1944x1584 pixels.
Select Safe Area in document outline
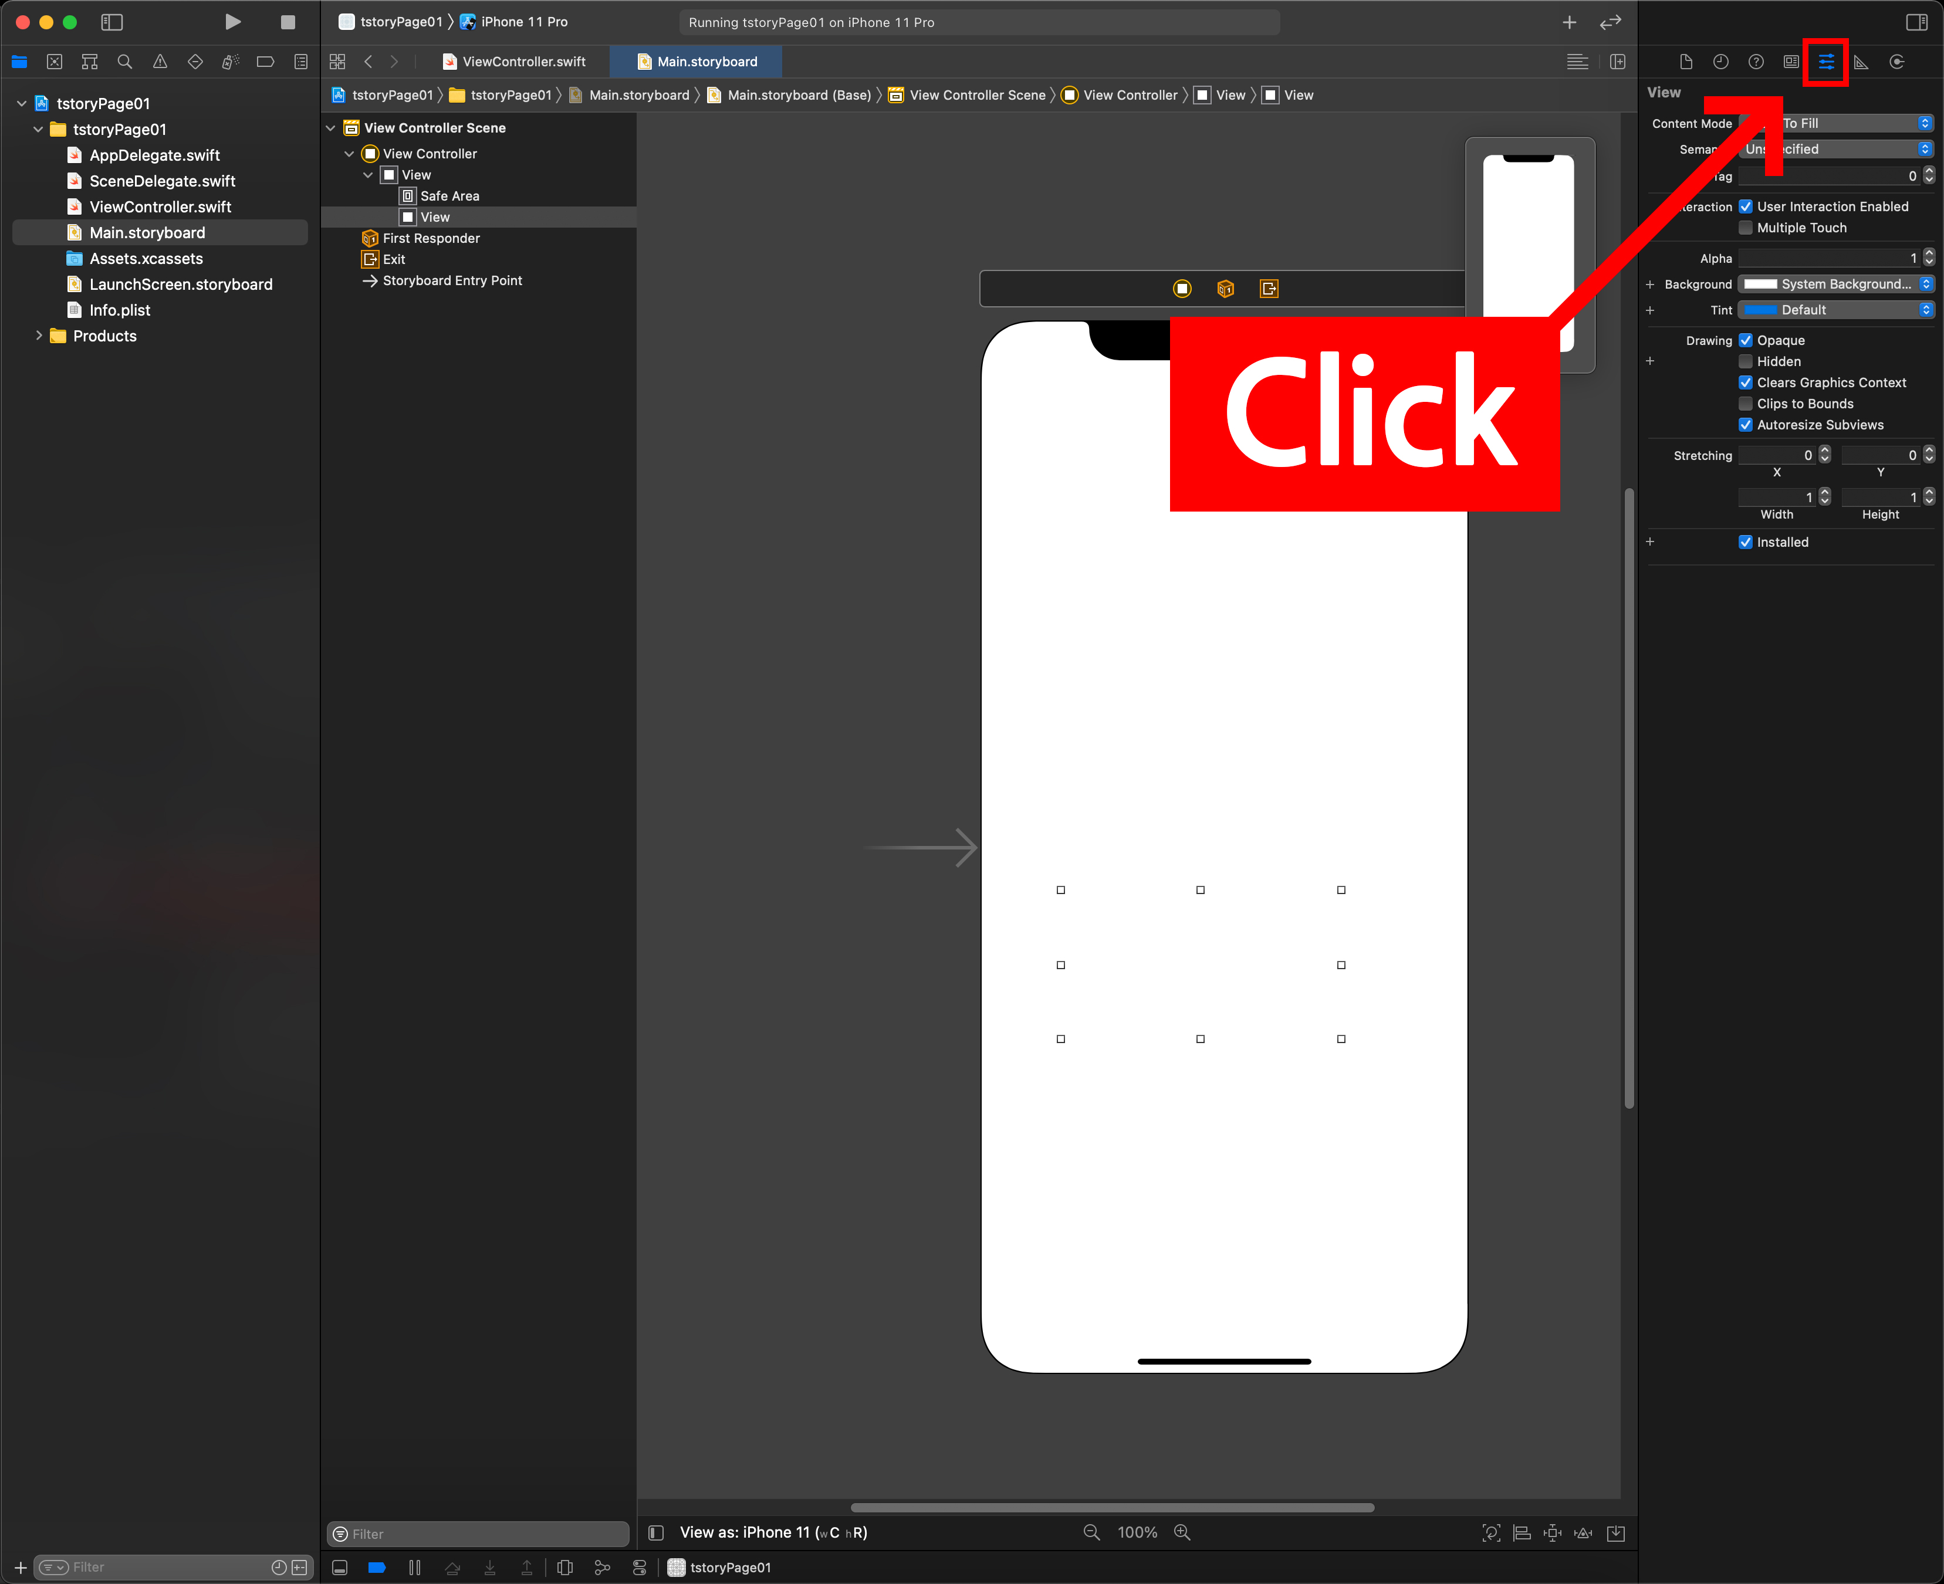point(449,196)
